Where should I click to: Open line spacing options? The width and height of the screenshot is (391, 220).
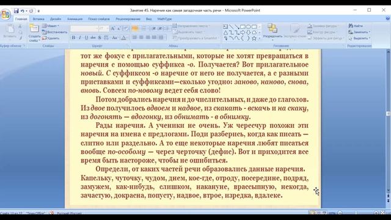coord(167,29)
